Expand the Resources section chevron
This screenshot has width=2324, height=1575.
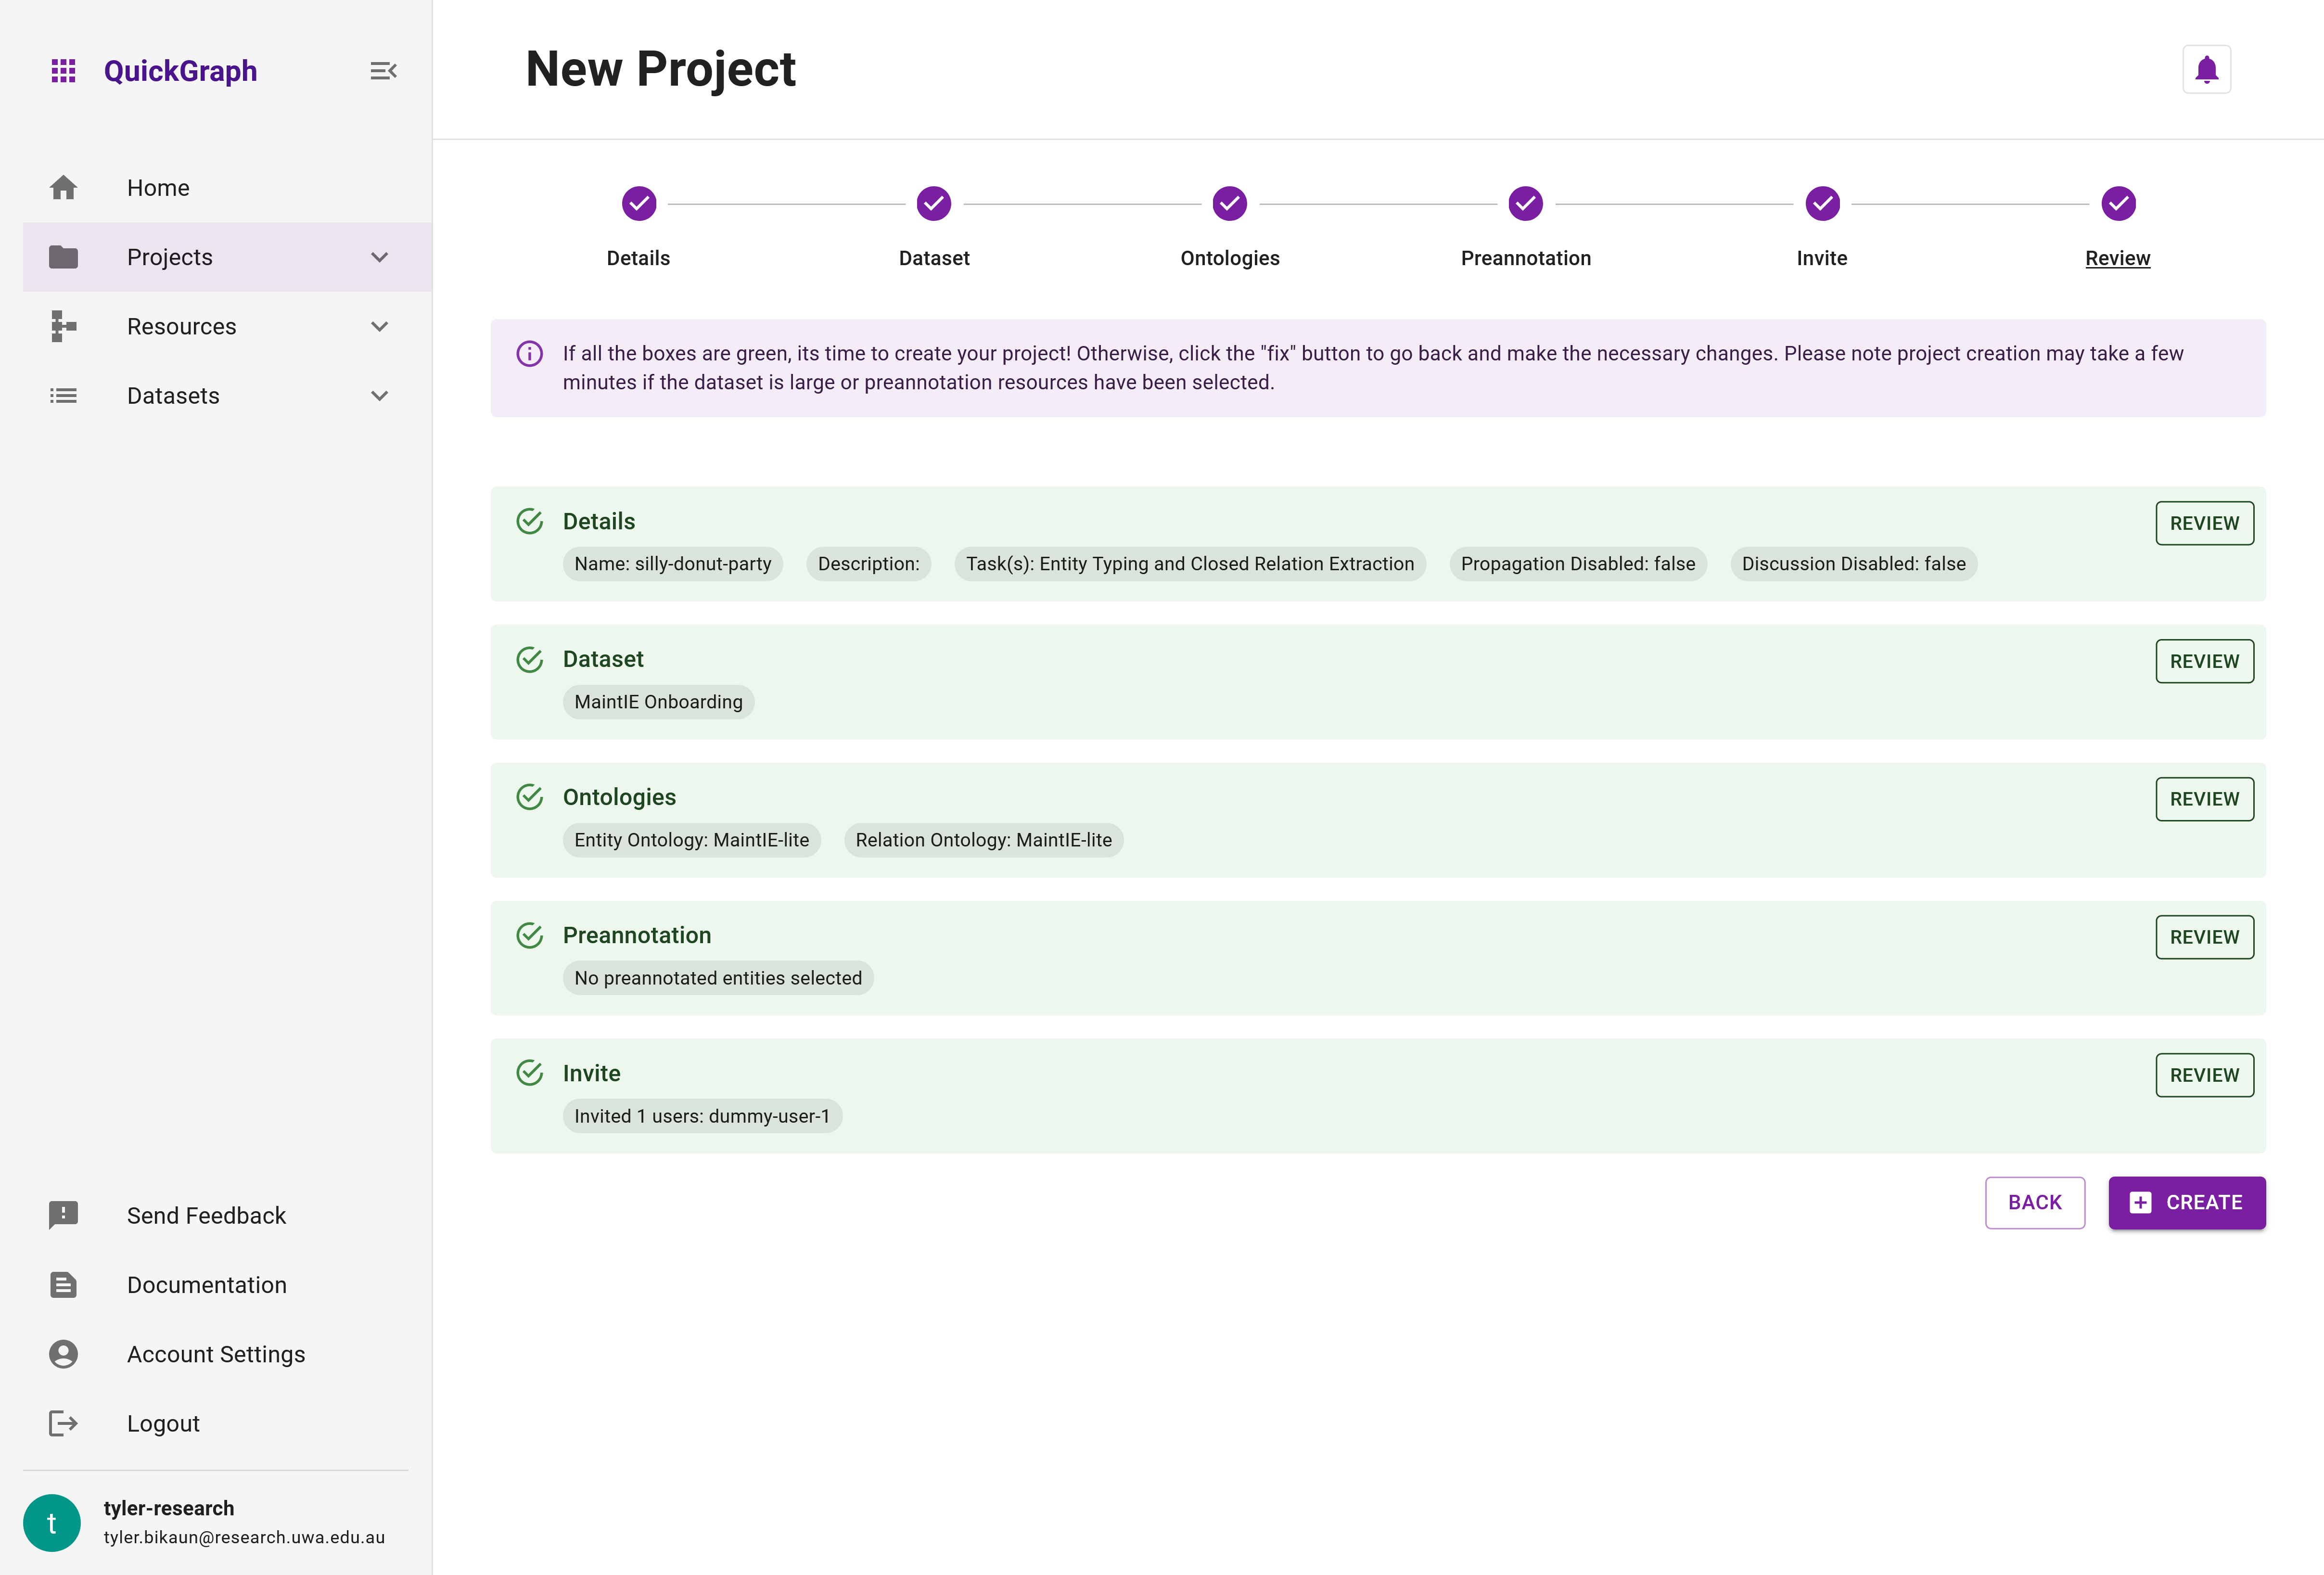tap(378, 326)
